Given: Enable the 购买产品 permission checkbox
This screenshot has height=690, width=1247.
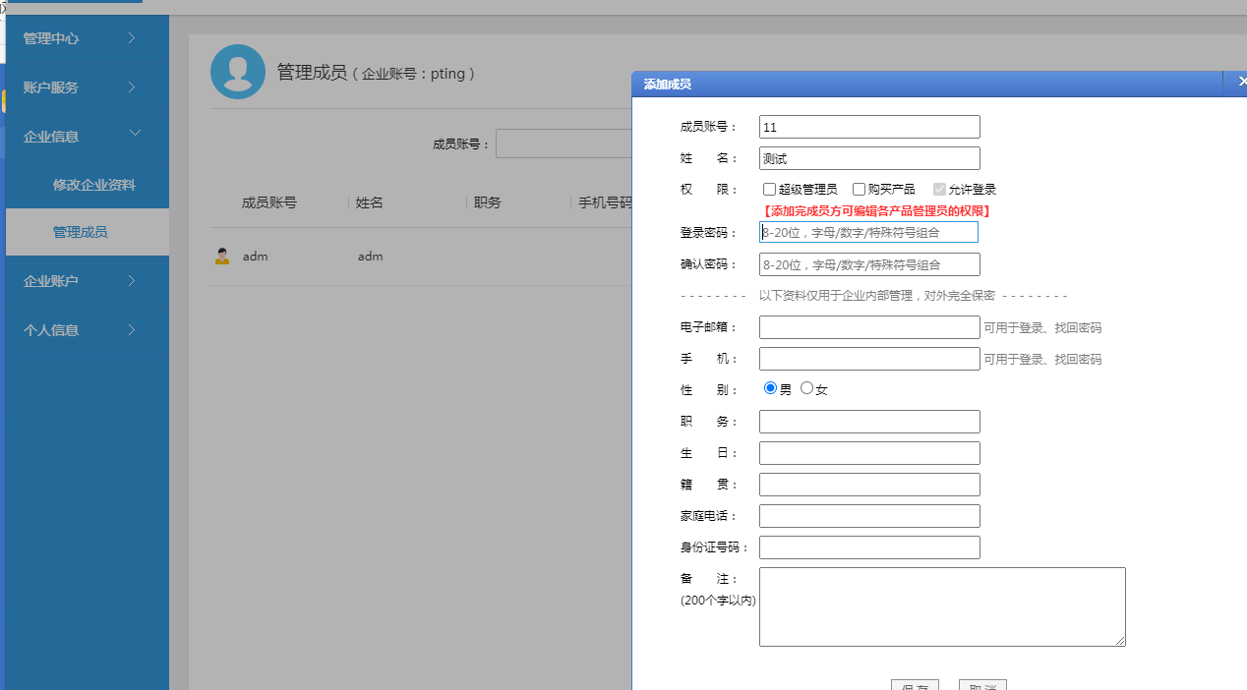Looking at the screenshot, I should [x=859, y=190].
